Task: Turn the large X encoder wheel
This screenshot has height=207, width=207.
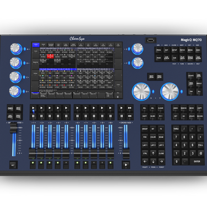Action: 141,92
